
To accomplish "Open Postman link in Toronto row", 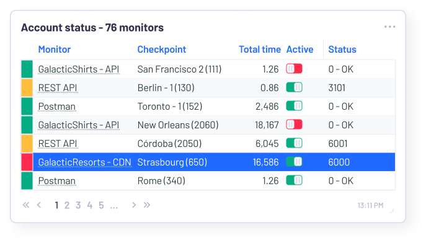I will [x=57, y=107].
